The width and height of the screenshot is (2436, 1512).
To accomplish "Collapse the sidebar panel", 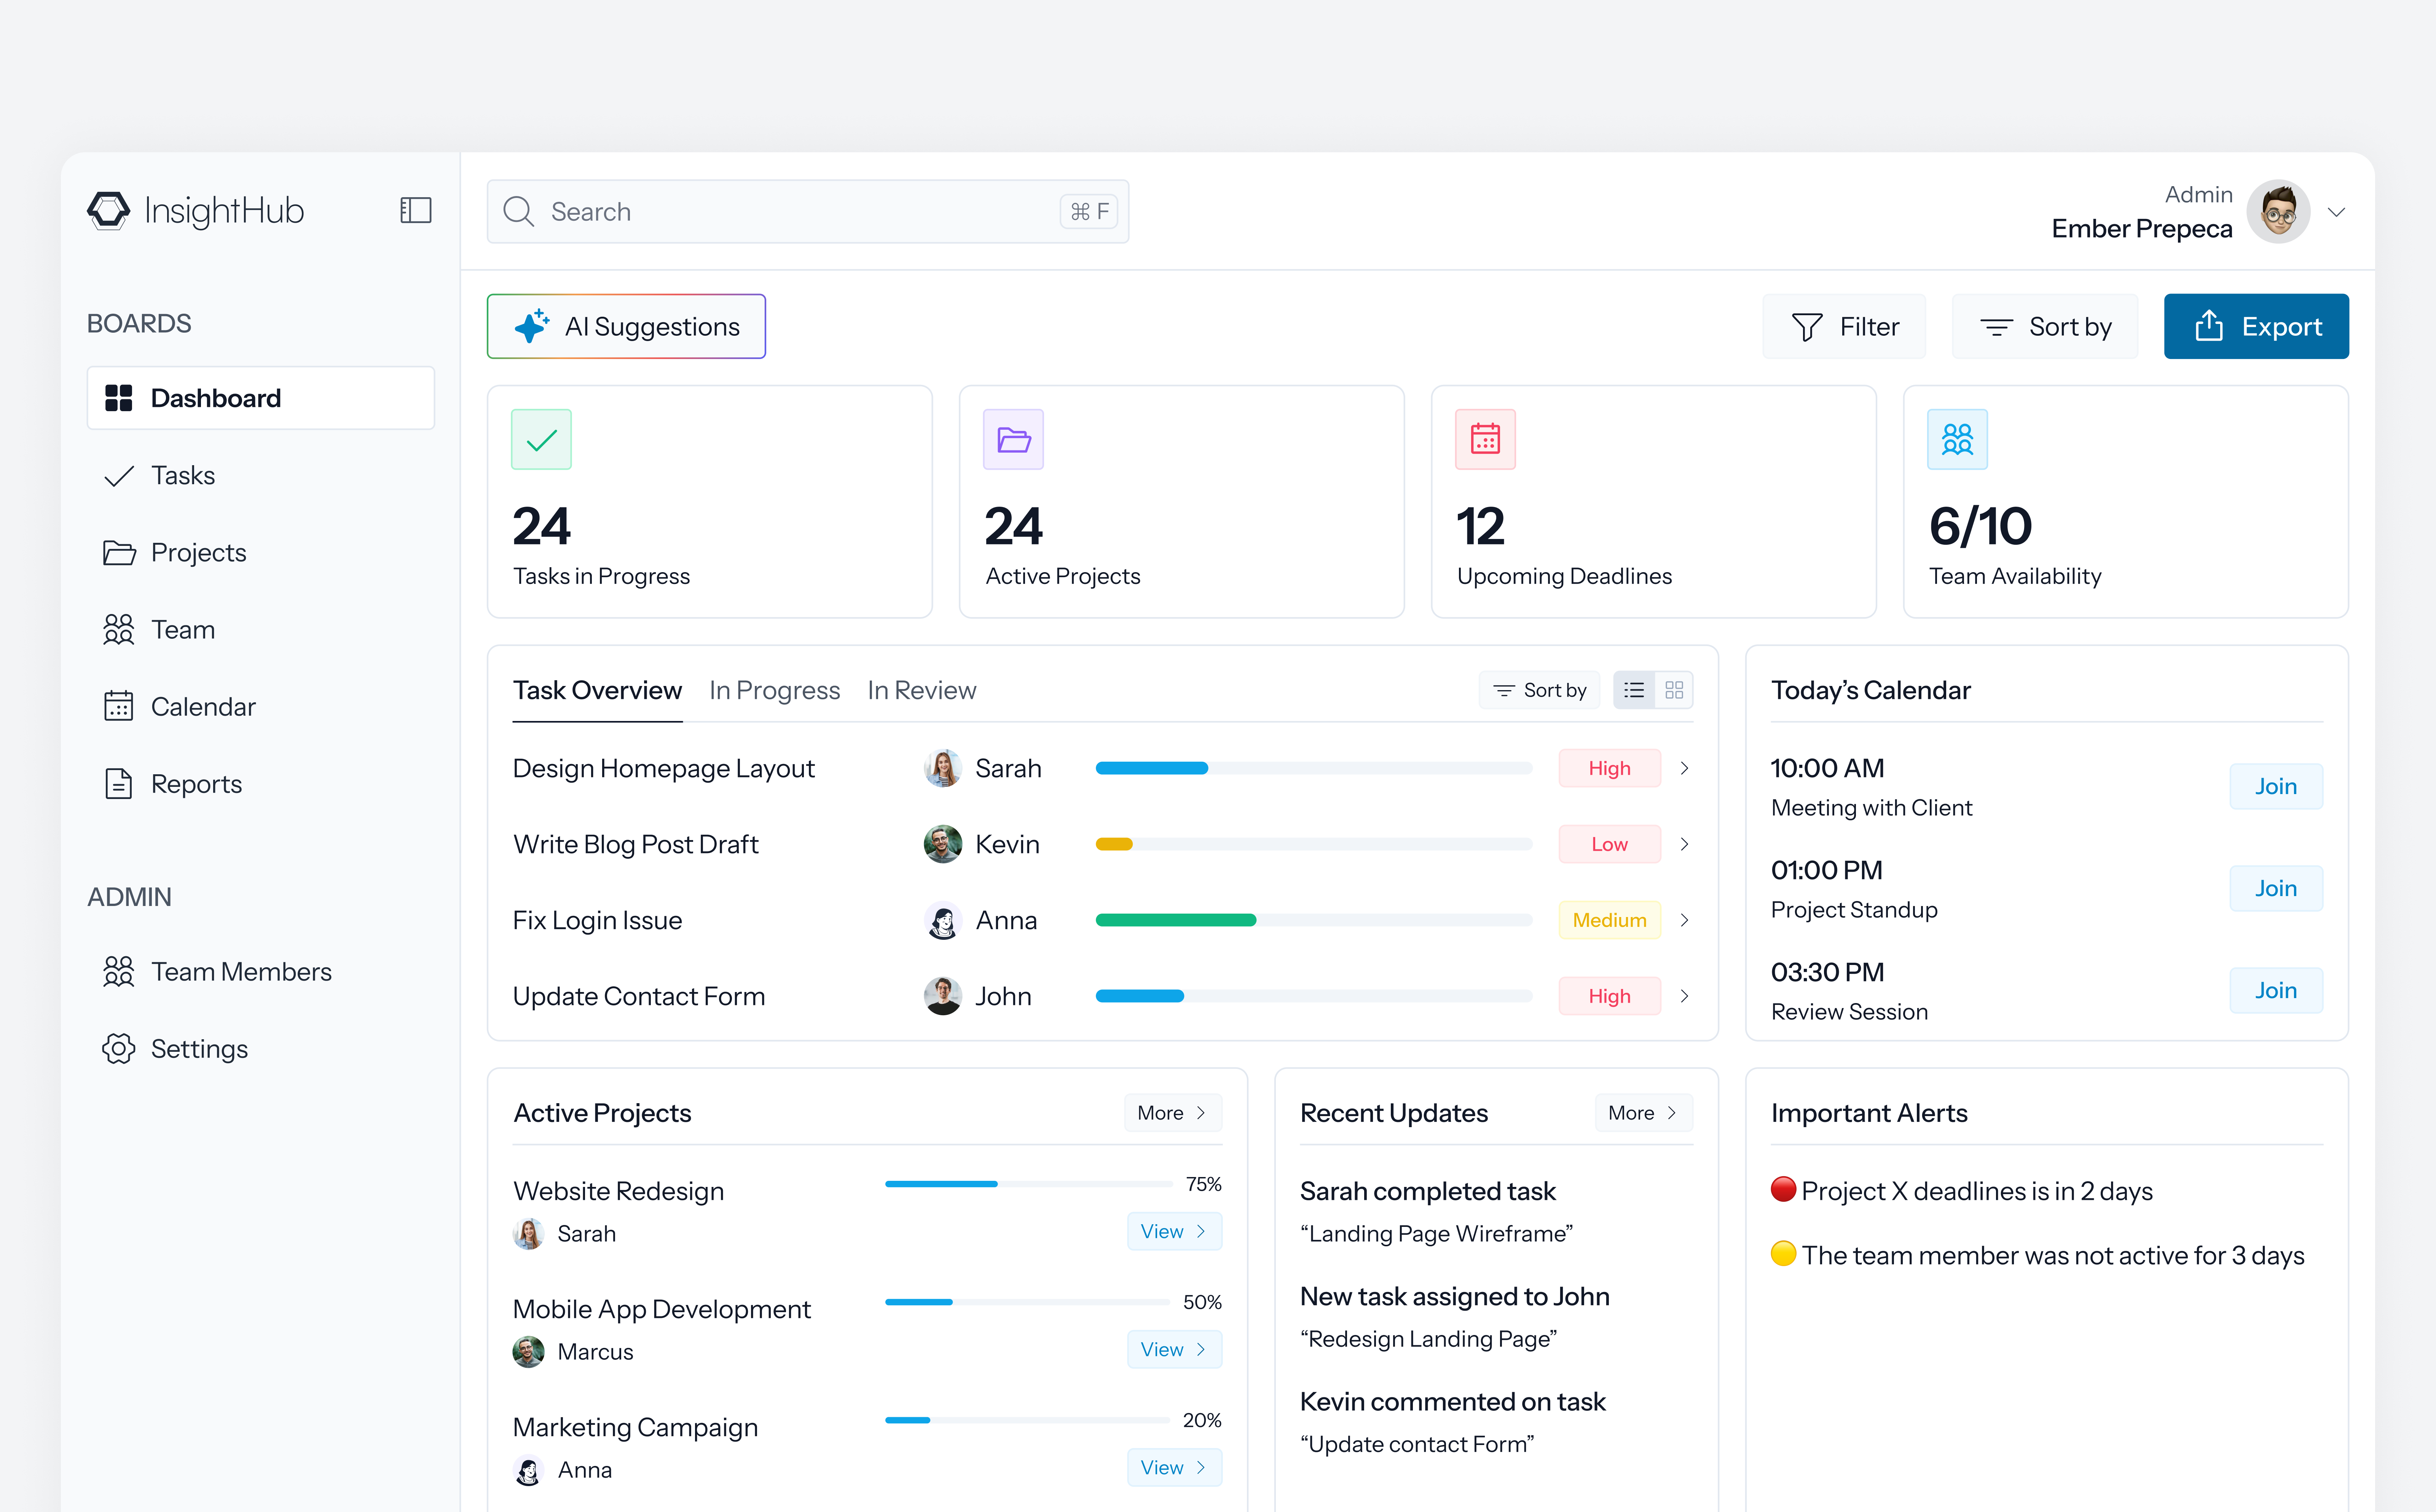I will (416, 210).
